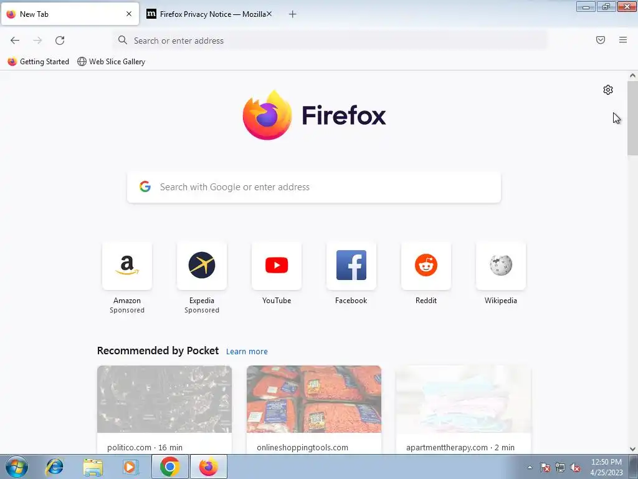
Task: Switch to Firefox Privacy Notice tab
Action: click(209, 14)
